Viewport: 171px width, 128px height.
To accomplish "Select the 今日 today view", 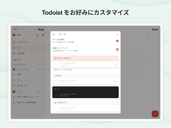I will (28, 48).
